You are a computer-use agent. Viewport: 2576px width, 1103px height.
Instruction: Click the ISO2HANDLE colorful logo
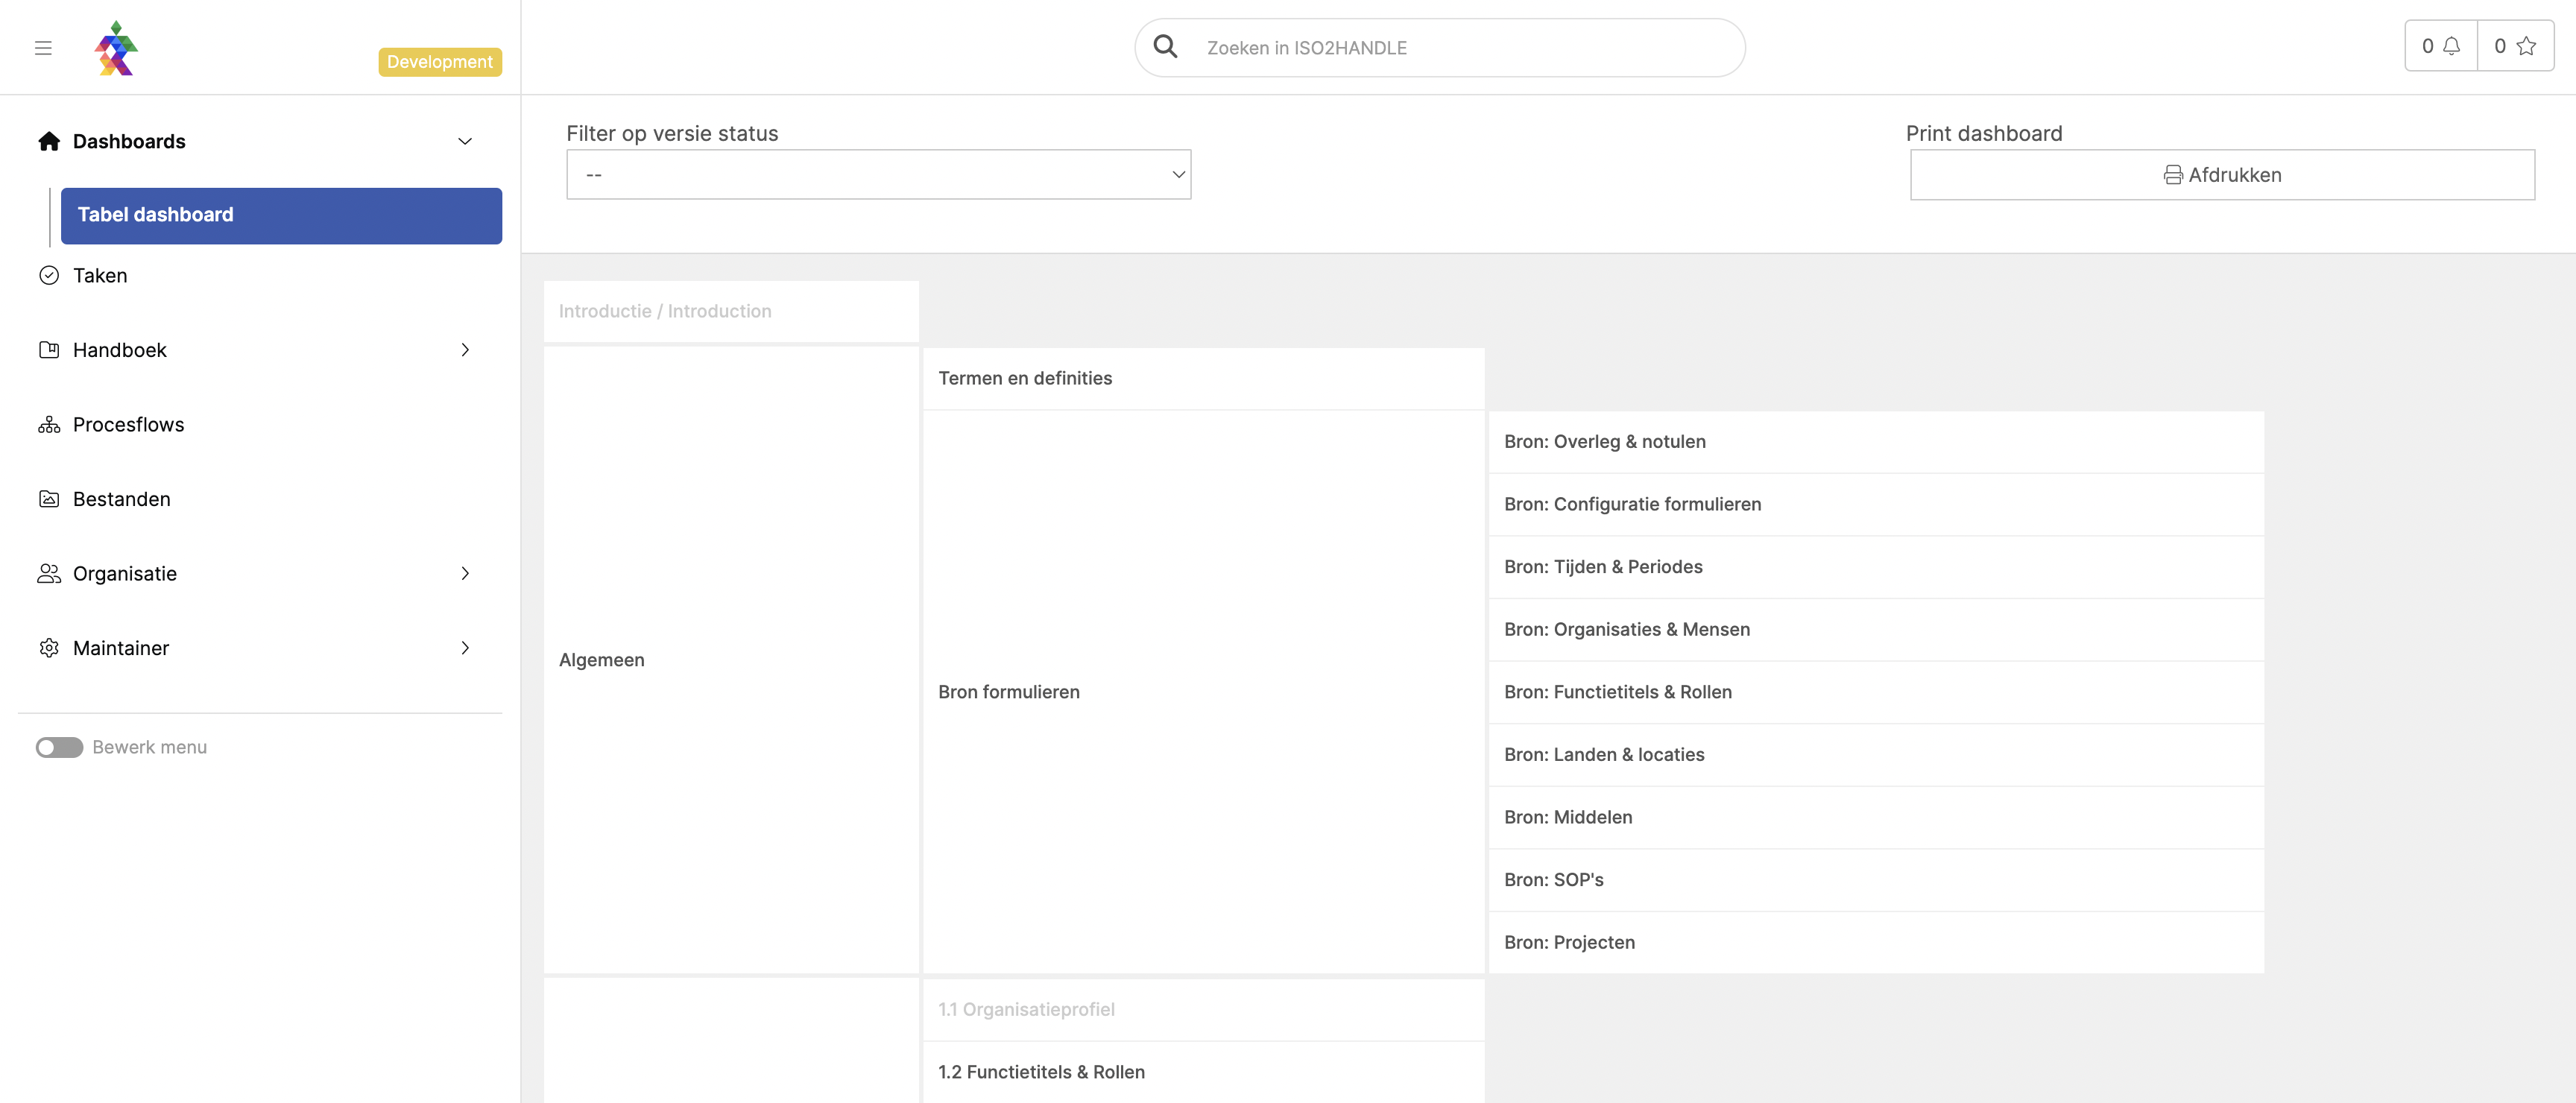116,48
